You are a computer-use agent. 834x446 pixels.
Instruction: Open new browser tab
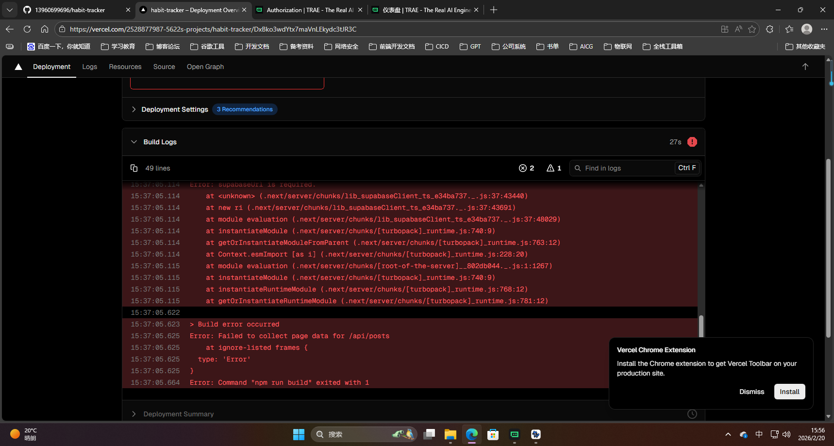tap(494, 10)
